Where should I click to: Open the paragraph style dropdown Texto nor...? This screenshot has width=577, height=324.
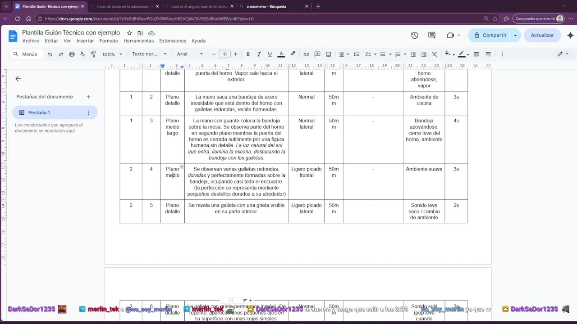pos(149,54)
